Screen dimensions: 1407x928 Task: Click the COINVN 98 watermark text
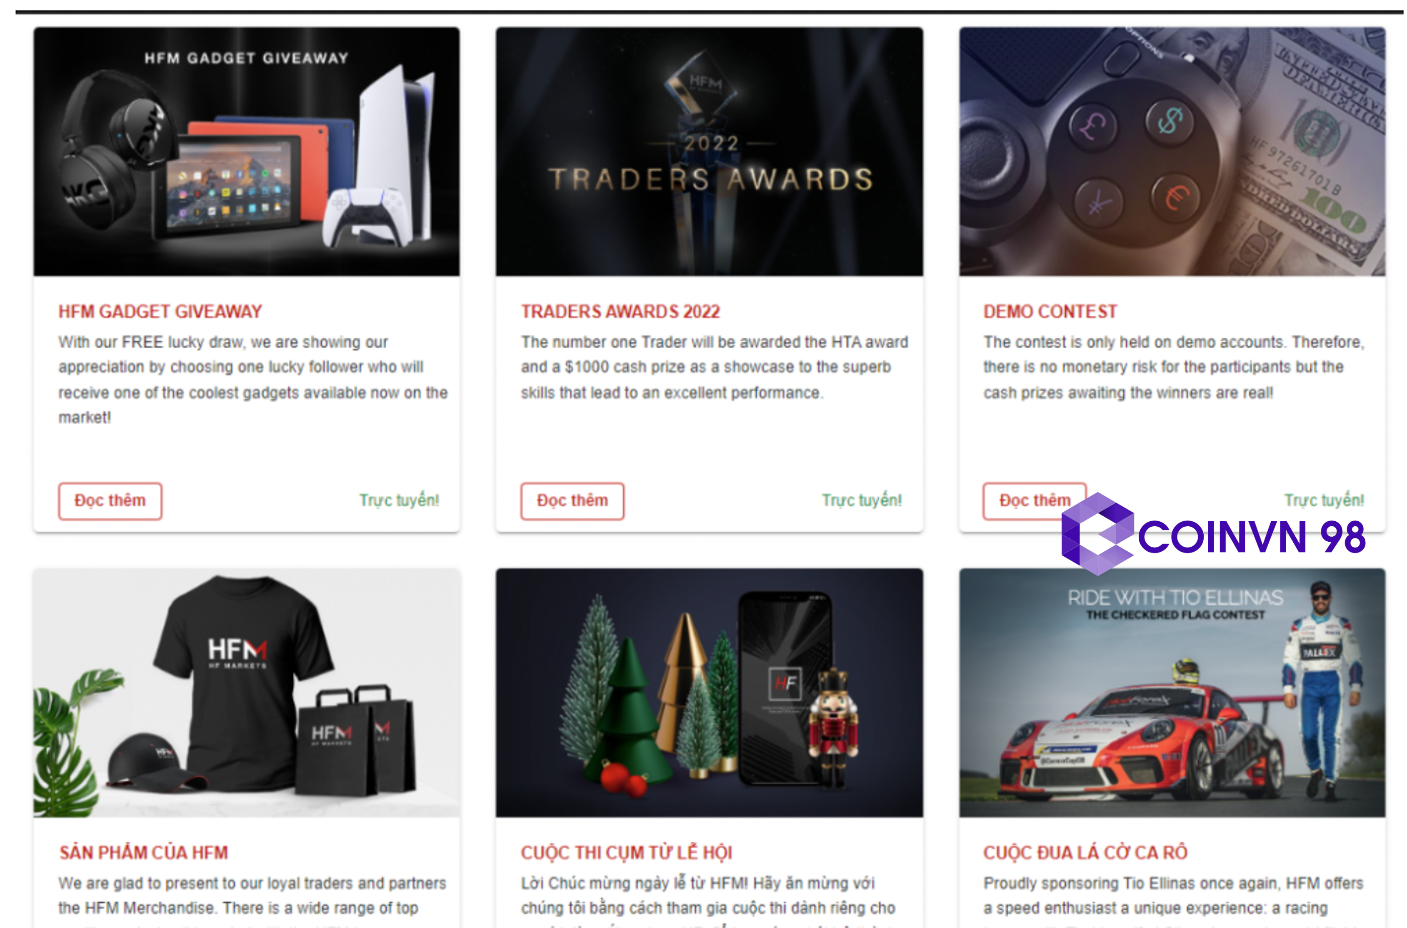(x=1252, y=538)
